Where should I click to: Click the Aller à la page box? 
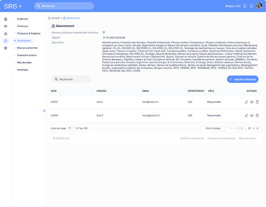[x=224, y=128]
